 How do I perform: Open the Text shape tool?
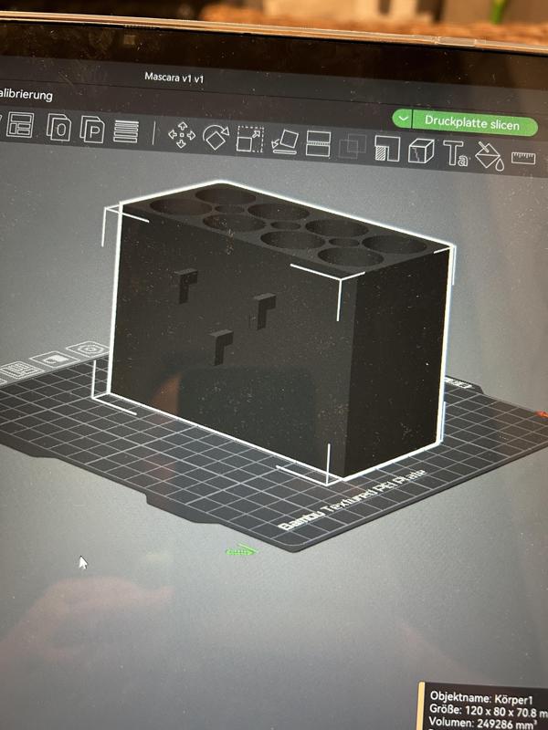(455, 152)
